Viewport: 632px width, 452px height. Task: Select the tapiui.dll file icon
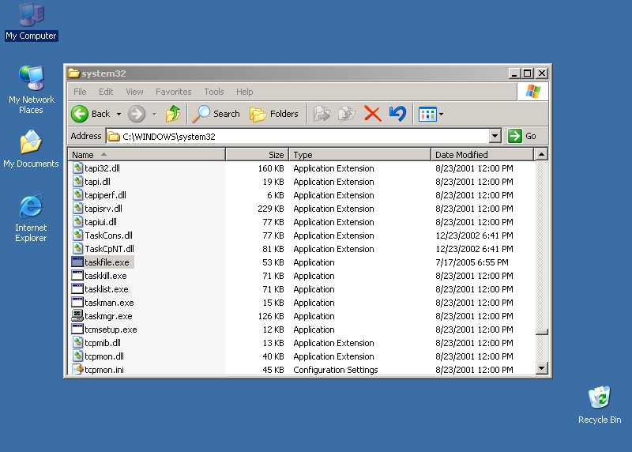tap(77, 221)
